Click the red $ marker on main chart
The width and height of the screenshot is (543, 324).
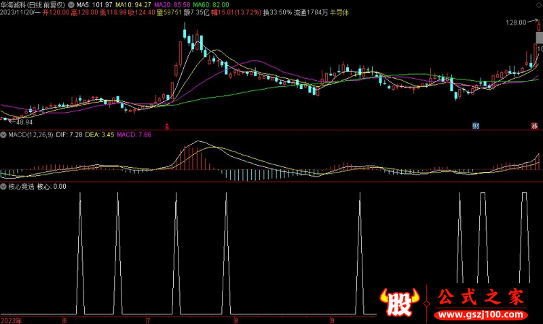pyautogui.click(x=167, y=126)
